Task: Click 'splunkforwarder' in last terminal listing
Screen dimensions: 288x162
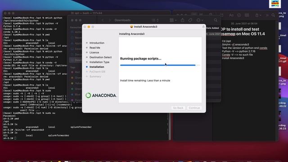Action: 58,135
